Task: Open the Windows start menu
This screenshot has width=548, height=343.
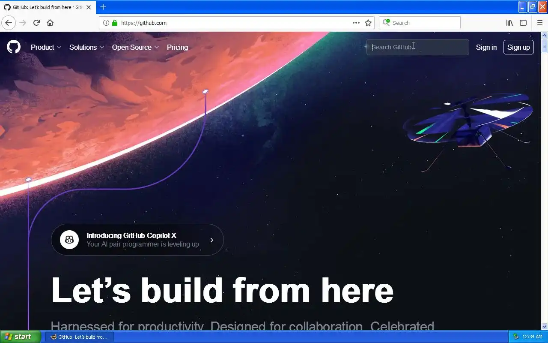Action: (x=21, y=337)
